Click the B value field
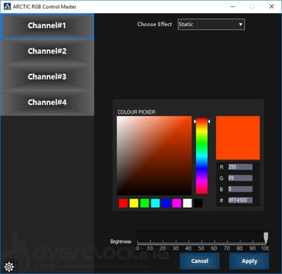 click(x=240, y=189)
